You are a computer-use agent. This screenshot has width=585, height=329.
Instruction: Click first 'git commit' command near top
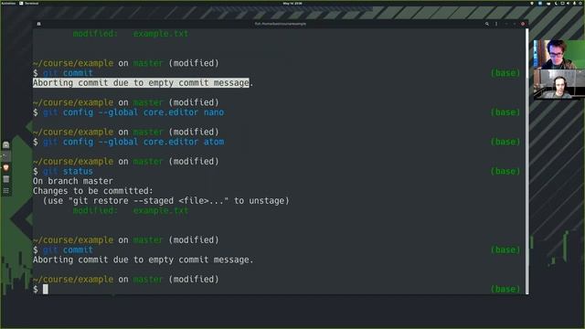click(68, 73)
